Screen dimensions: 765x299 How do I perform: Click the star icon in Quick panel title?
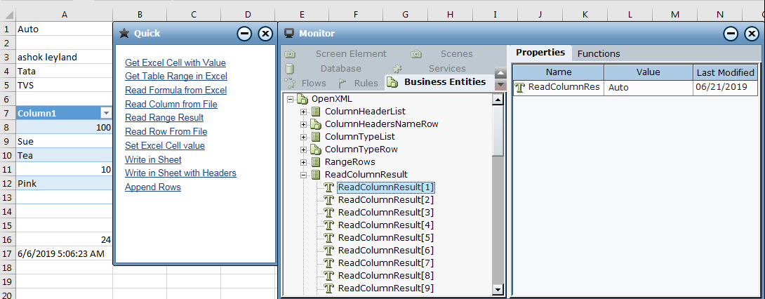[124, 33]
